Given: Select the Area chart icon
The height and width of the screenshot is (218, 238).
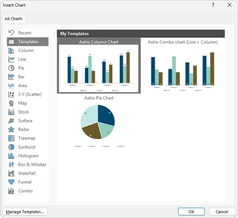Looking at the screenshot, I should [11, 86].
